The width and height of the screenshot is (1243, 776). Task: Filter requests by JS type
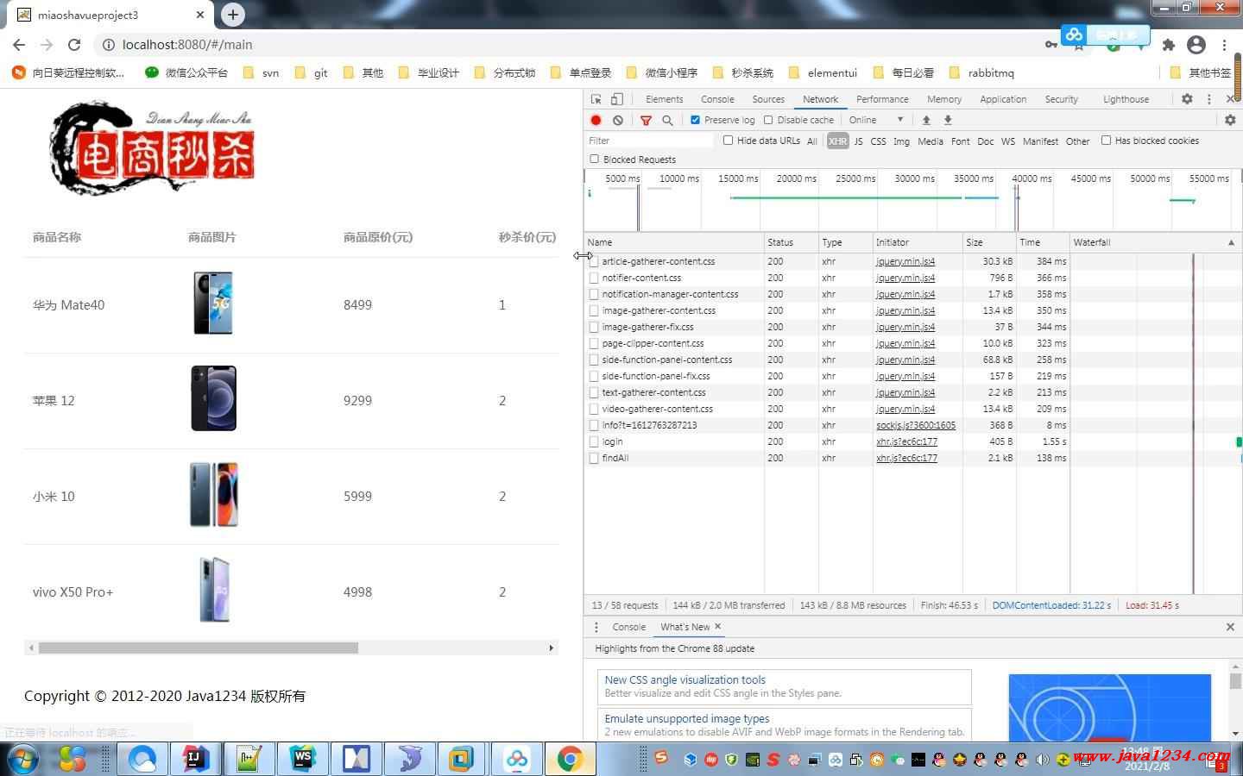858,141
